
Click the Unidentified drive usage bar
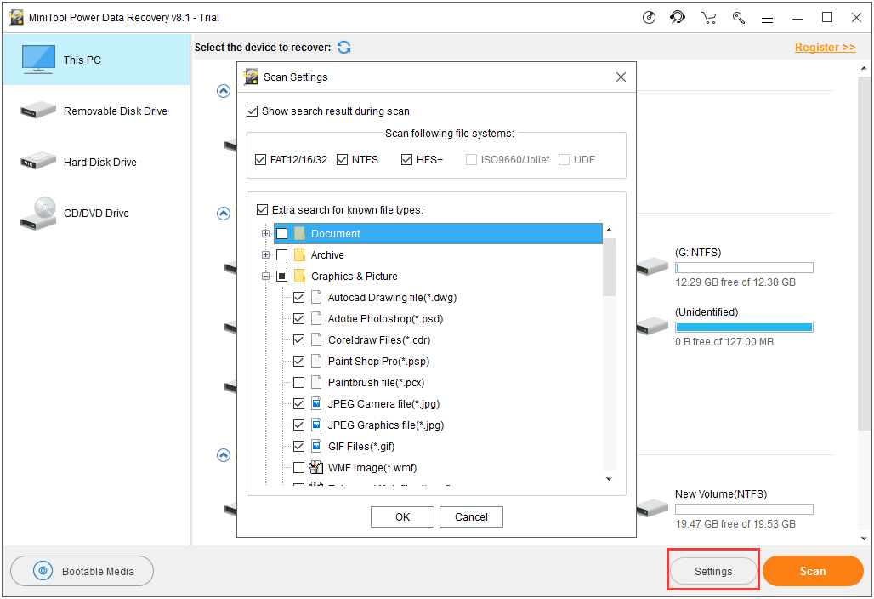point(744,328)
